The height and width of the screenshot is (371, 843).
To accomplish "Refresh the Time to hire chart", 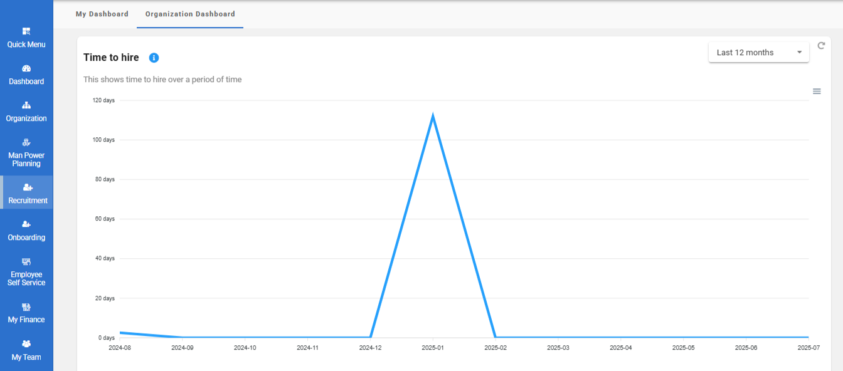I will pyautogui.click(x=821, y=46).
